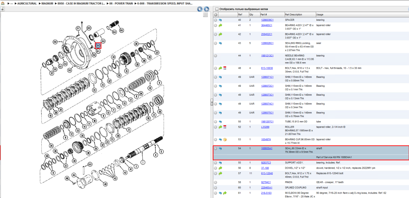Screen dimensions: 409x198
Task: Click the blue supersession arrow in row 40
Action: pos(220,20)
